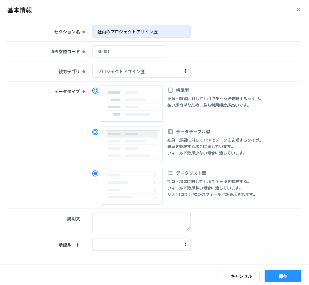Click the data list type list icon
Viewport: 309px width, 285px height.
coord(170,173)
